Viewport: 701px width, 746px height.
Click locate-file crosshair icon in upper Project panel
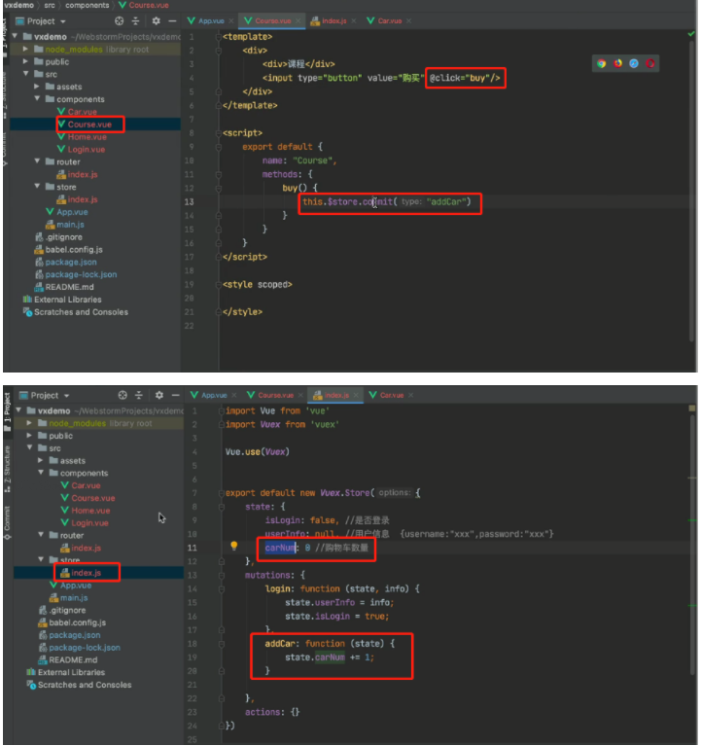pyautogui.click(x=119, y=21)
